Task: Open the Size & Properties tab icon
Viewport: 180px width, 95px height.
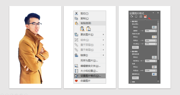Action: coord(141,17)
